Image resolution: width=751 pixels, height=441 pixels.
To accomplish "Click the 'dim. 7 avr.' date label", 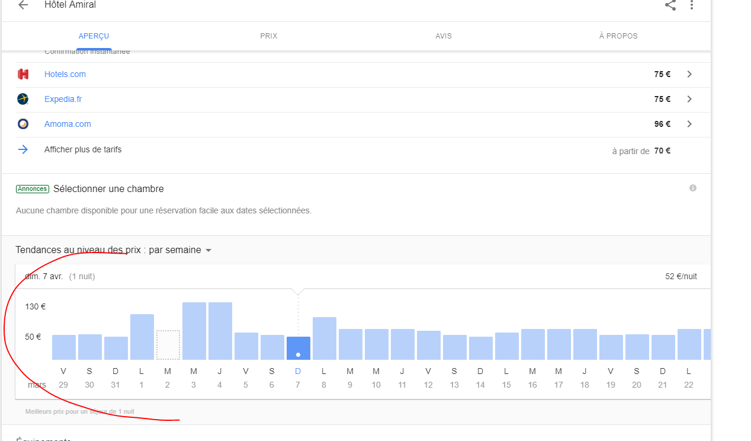I will [x=44, y=276].
